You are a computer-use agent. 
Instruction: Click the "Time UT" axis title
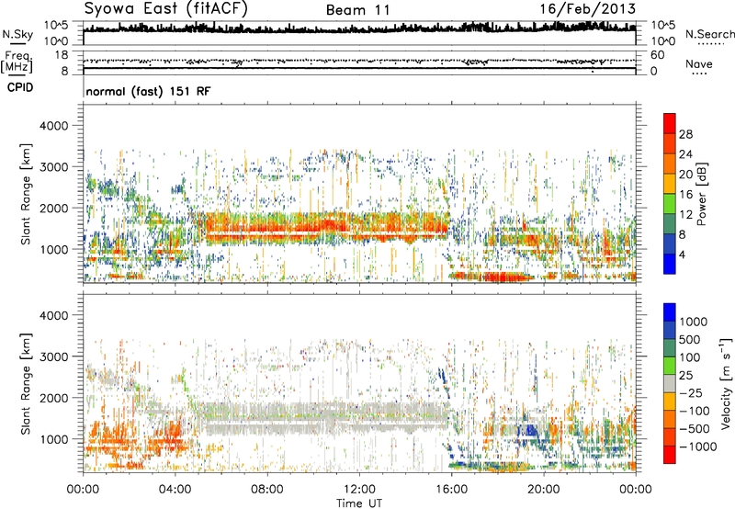[359, 503]
